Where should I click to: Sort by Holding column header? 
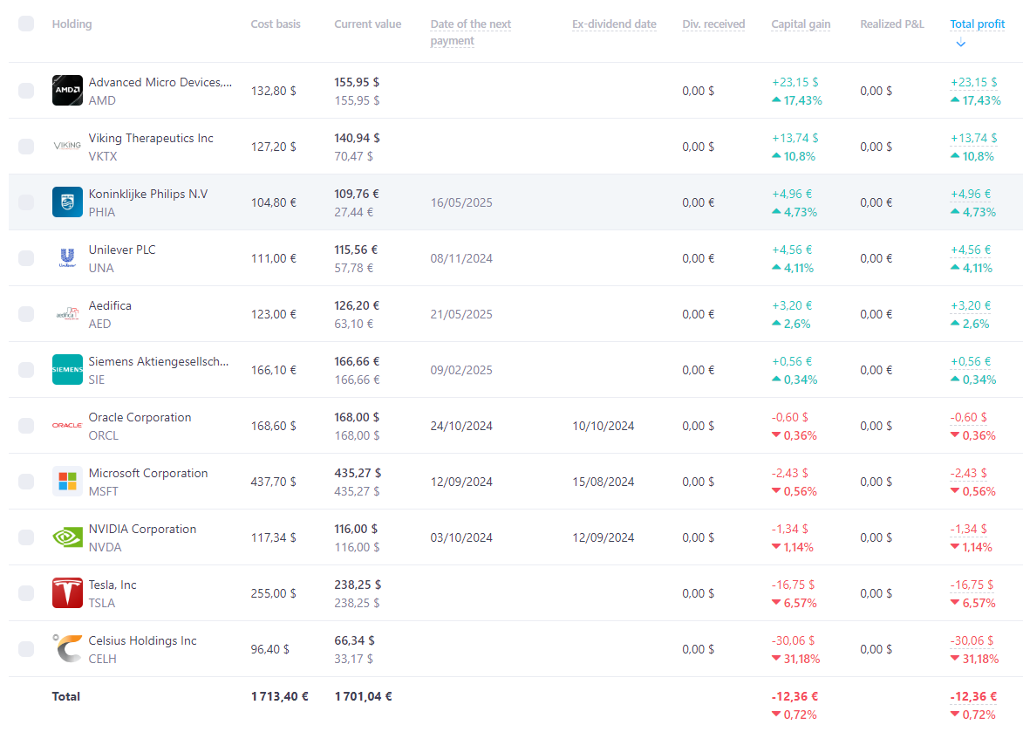point(72,24)
